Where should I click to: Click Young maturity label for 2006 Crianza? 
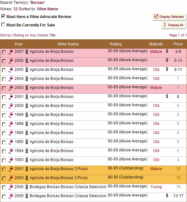[156, 187]
